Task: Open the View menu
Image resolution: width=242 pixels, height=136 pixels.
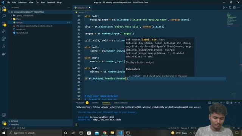Action: (31, 3)
